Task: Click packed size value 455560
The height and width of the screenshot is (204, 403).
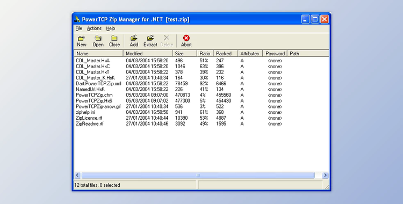Action: tap(224, 95)
